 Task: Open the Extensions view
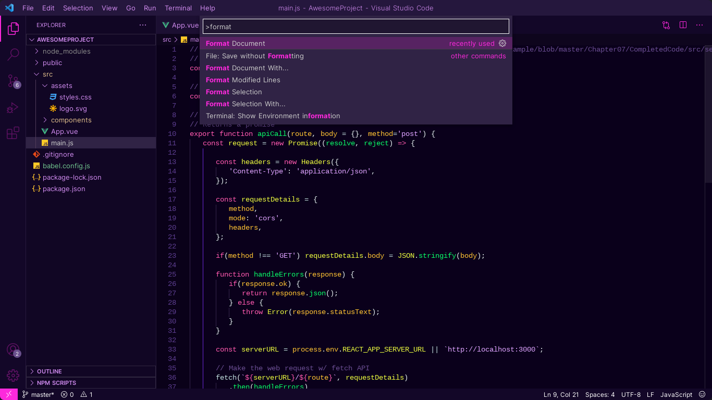pyautogui.click(x=13, y=133)
